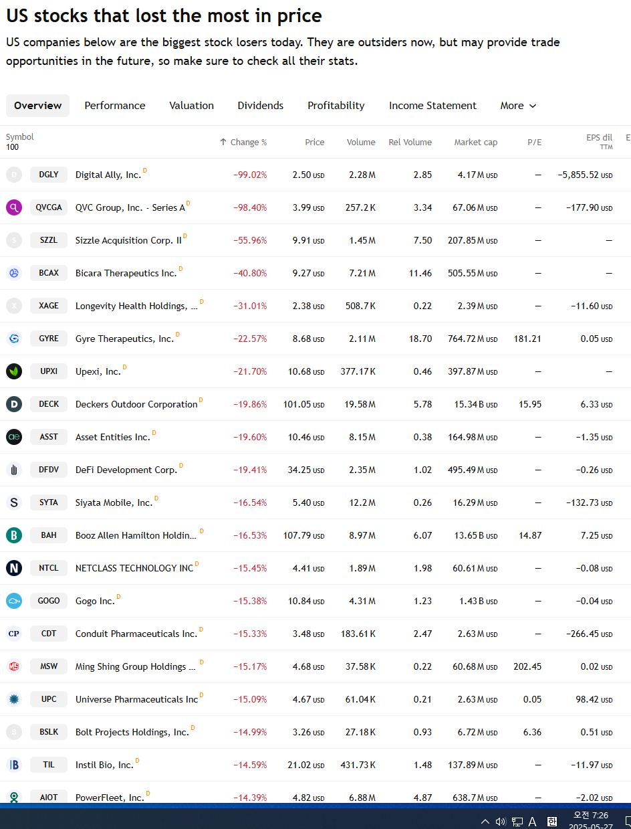Open Universe Pharmaceuticals Inc link
Screen dimensions: 631x829
pyautogui.click(x=137, y=699)
